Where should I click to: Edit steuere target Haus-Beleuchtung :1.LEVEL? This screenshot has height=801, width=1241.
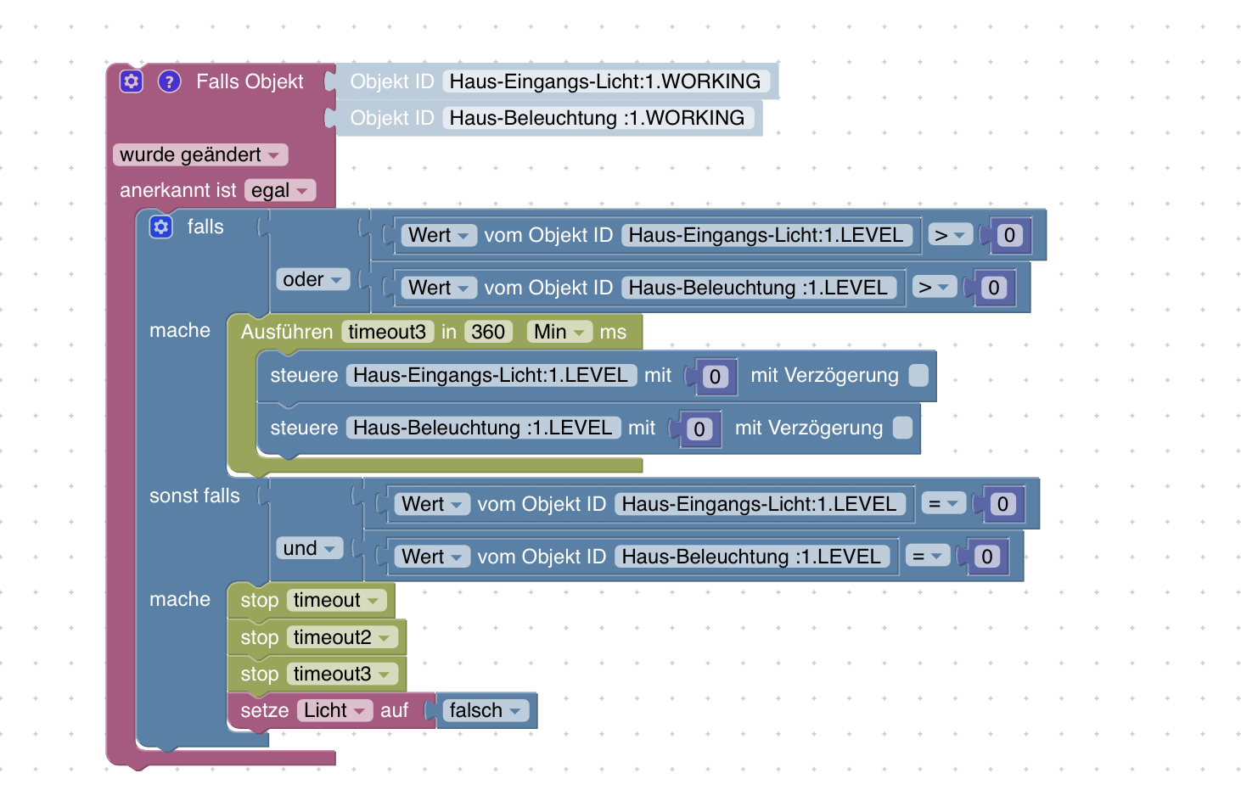coord(483,428)
